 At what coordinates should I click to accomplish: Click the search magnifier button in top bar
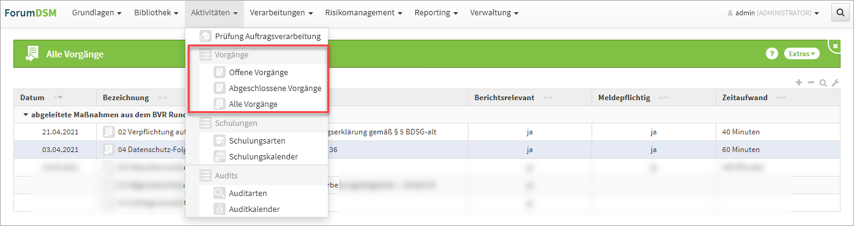click(x=841, y=13)
